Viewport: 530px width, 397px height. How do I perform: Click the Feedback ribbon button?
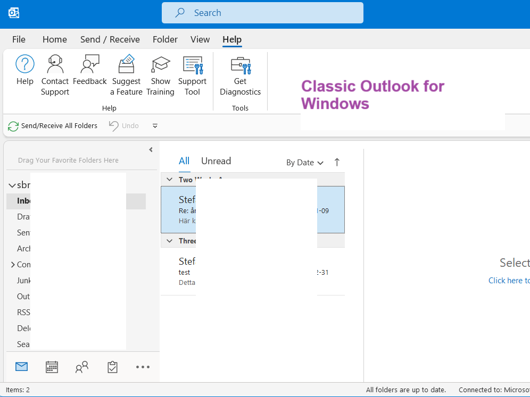89,70
